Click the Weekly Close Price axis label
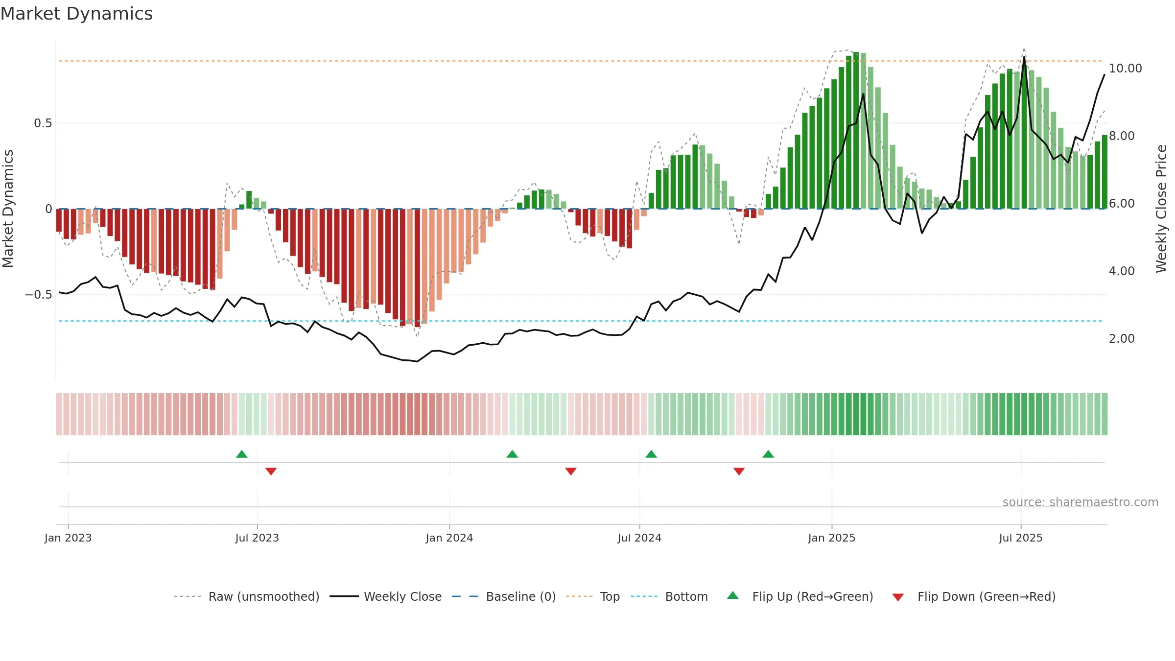The image size is (1175, 661). pos(1161,209)
